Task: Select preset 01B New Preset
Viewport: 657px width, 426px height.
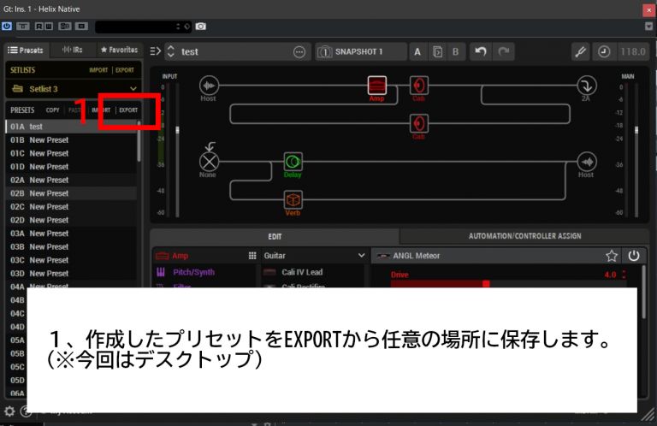Action: [x=70, y=140]
